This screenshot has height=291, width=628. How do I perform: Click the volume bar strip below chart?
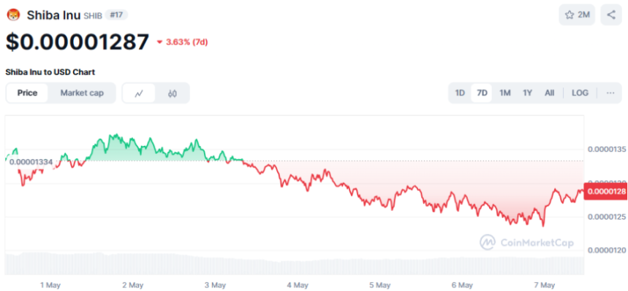tap(295, 263)
